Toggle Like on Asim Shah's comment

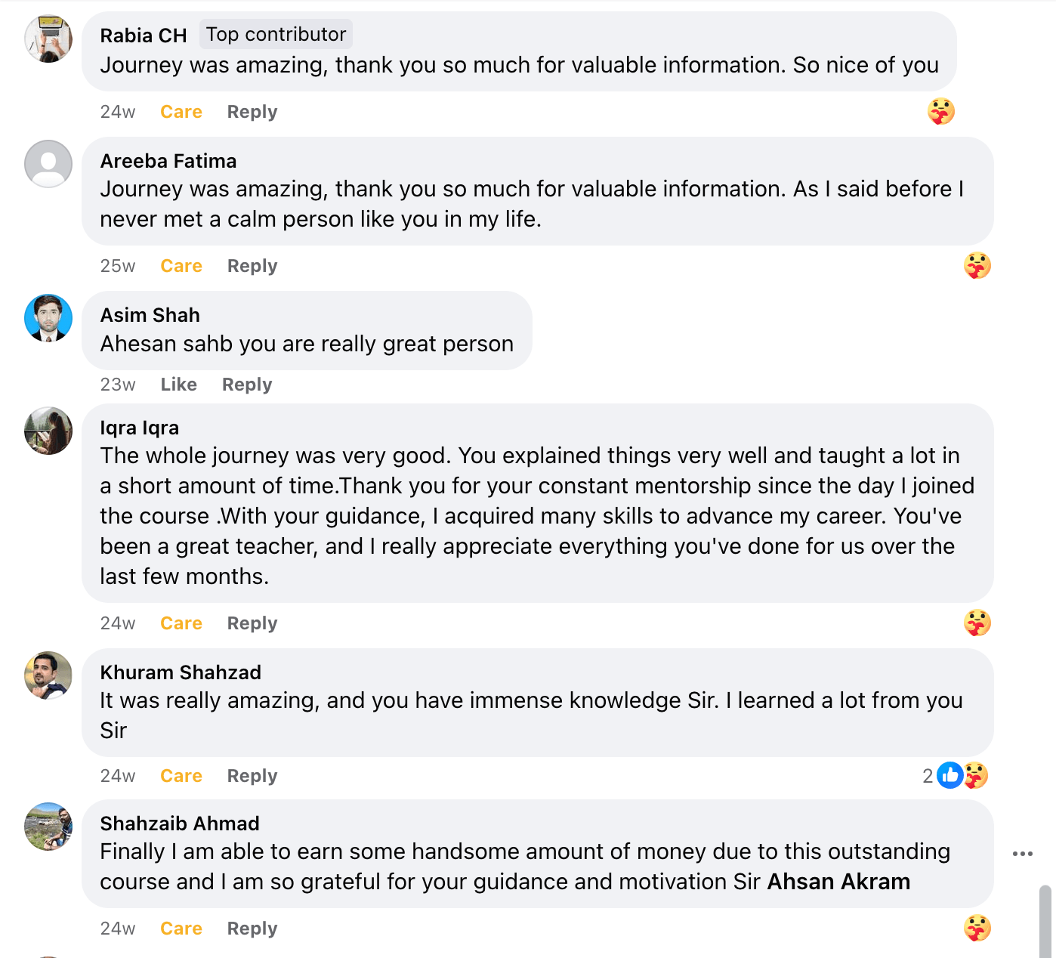tap(178, 385)
